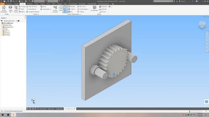The height and width of the screenshot is (117, 209).
Task: Open the Assembly View dropdown arrow
Action: [x=16, y=21]
